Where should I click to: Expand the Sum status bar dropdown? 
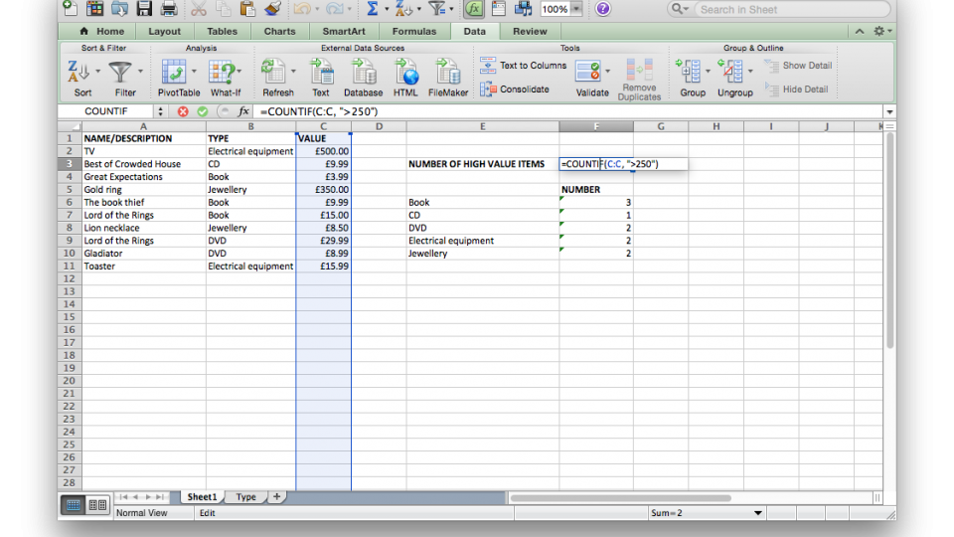pos(758,513)
